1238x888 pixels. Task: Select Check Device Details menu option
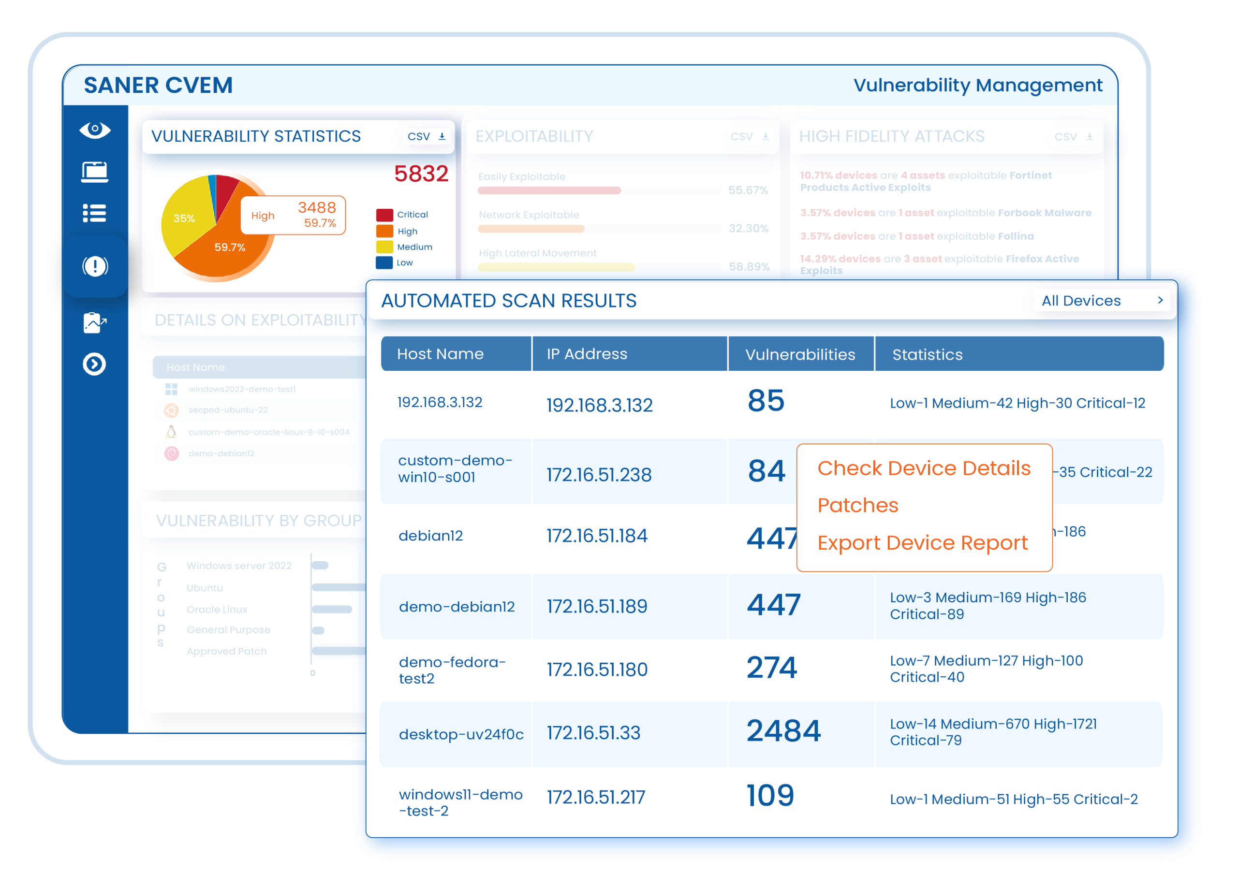pyautogui.click(x=924, y=468)
